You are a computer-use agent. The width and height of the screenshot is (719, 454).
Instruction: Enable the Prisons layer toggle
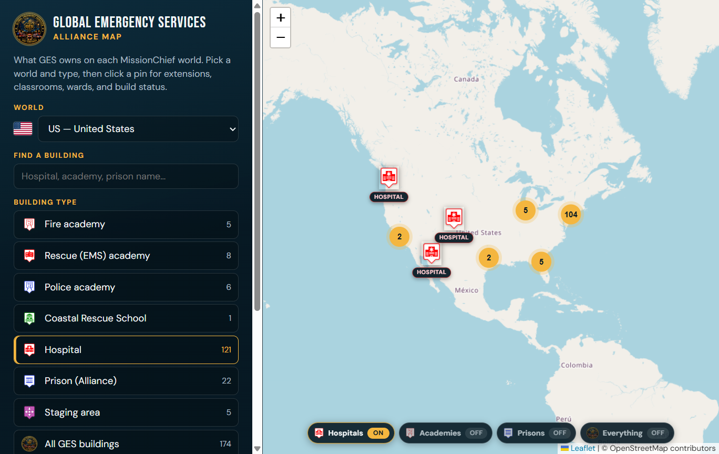(536, 433)
